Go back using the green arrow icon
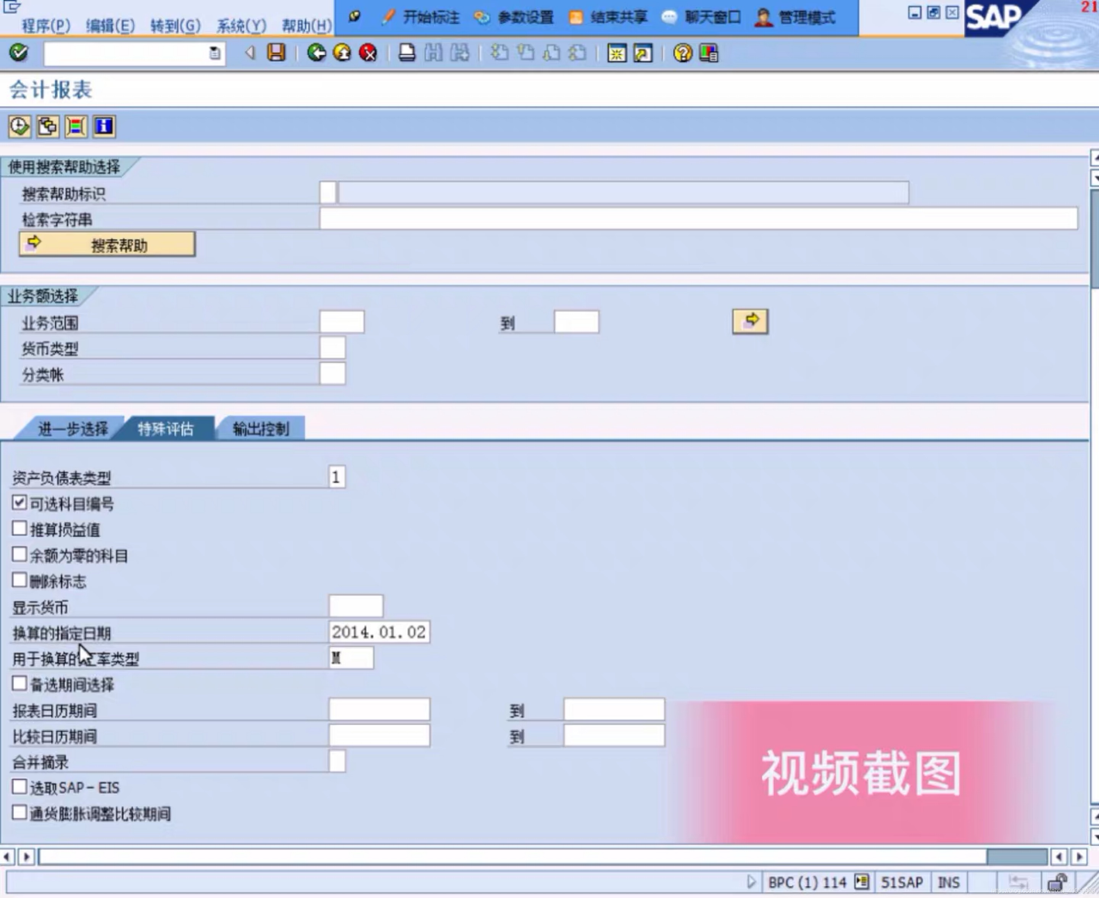 (316, 53)
